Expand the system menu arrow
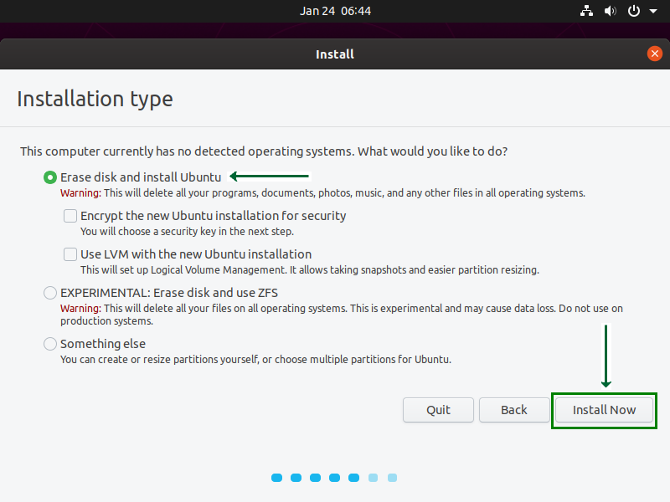The height and width of the screenshot is (502, 670). coord(653,11)
